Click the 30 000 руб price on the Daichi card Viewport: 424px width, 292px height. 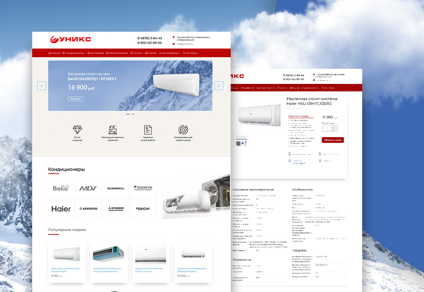(x=183, y=276)
